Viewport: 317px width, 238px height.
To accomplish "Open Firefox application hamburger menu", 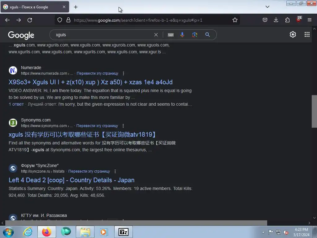I will (x=310, y=20).
